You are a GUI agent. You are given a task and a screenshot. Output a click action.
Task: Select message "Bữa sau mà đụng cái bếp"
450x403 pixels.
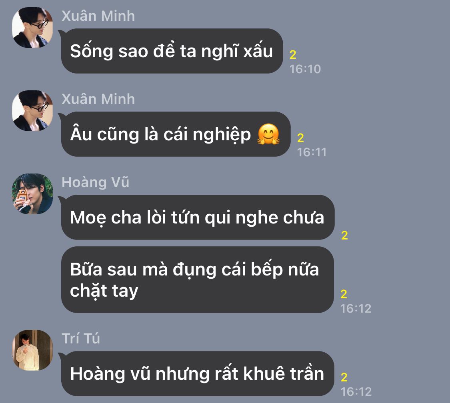(x=198, y=280)
